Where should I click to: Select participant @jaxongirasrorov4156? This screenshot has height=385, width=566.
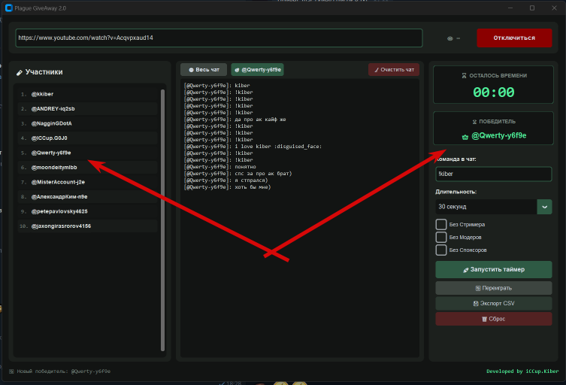(x=87, y=226)
